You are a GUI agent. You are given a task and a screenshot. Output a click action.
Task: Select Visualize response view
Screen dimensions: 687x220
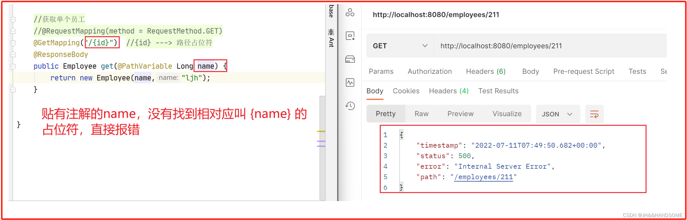507,114
